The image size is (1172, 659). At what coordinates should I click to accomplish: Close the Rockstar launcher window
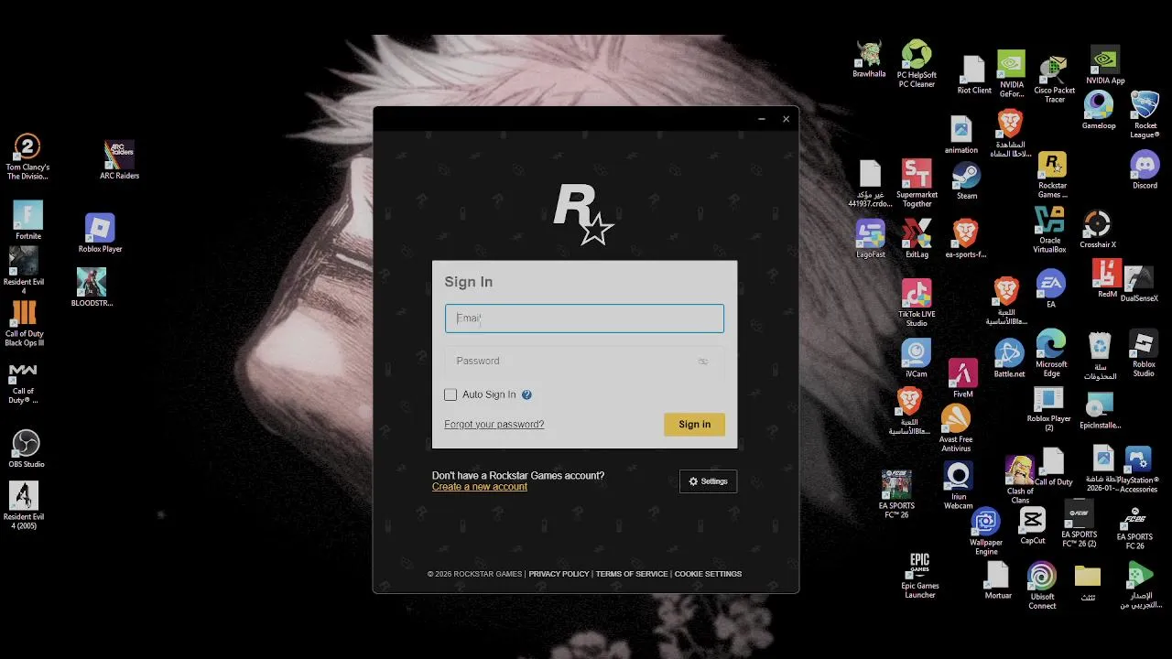pos(786,119)
